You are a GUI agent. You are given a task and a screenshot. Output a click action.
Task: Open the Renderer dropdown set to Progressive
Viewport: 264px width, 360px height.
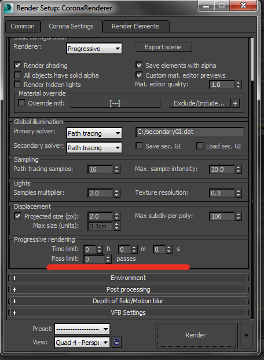94,49
